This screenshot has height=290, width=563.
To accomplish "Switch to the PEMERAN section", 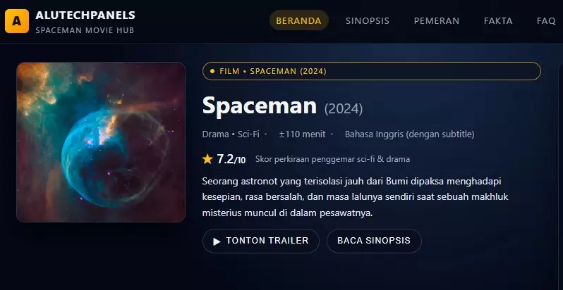I will (436, 21).
